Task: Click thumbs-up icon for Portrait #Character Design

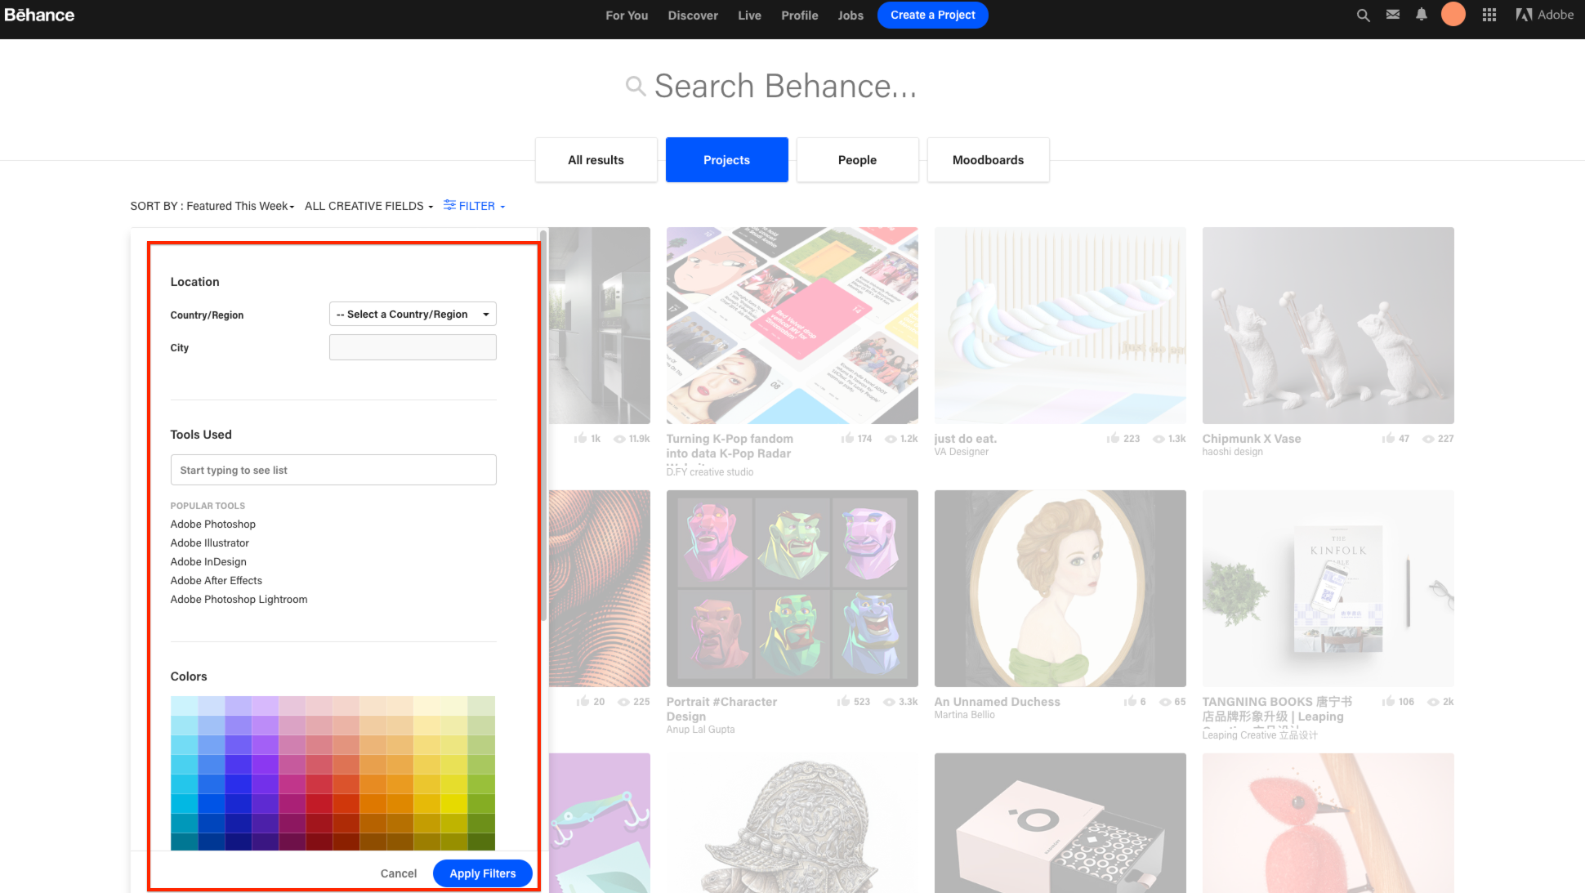Action: click(843, 702)
